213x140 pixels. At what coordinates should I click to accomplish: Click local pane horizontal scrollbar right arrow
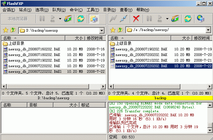pos(103,86)
